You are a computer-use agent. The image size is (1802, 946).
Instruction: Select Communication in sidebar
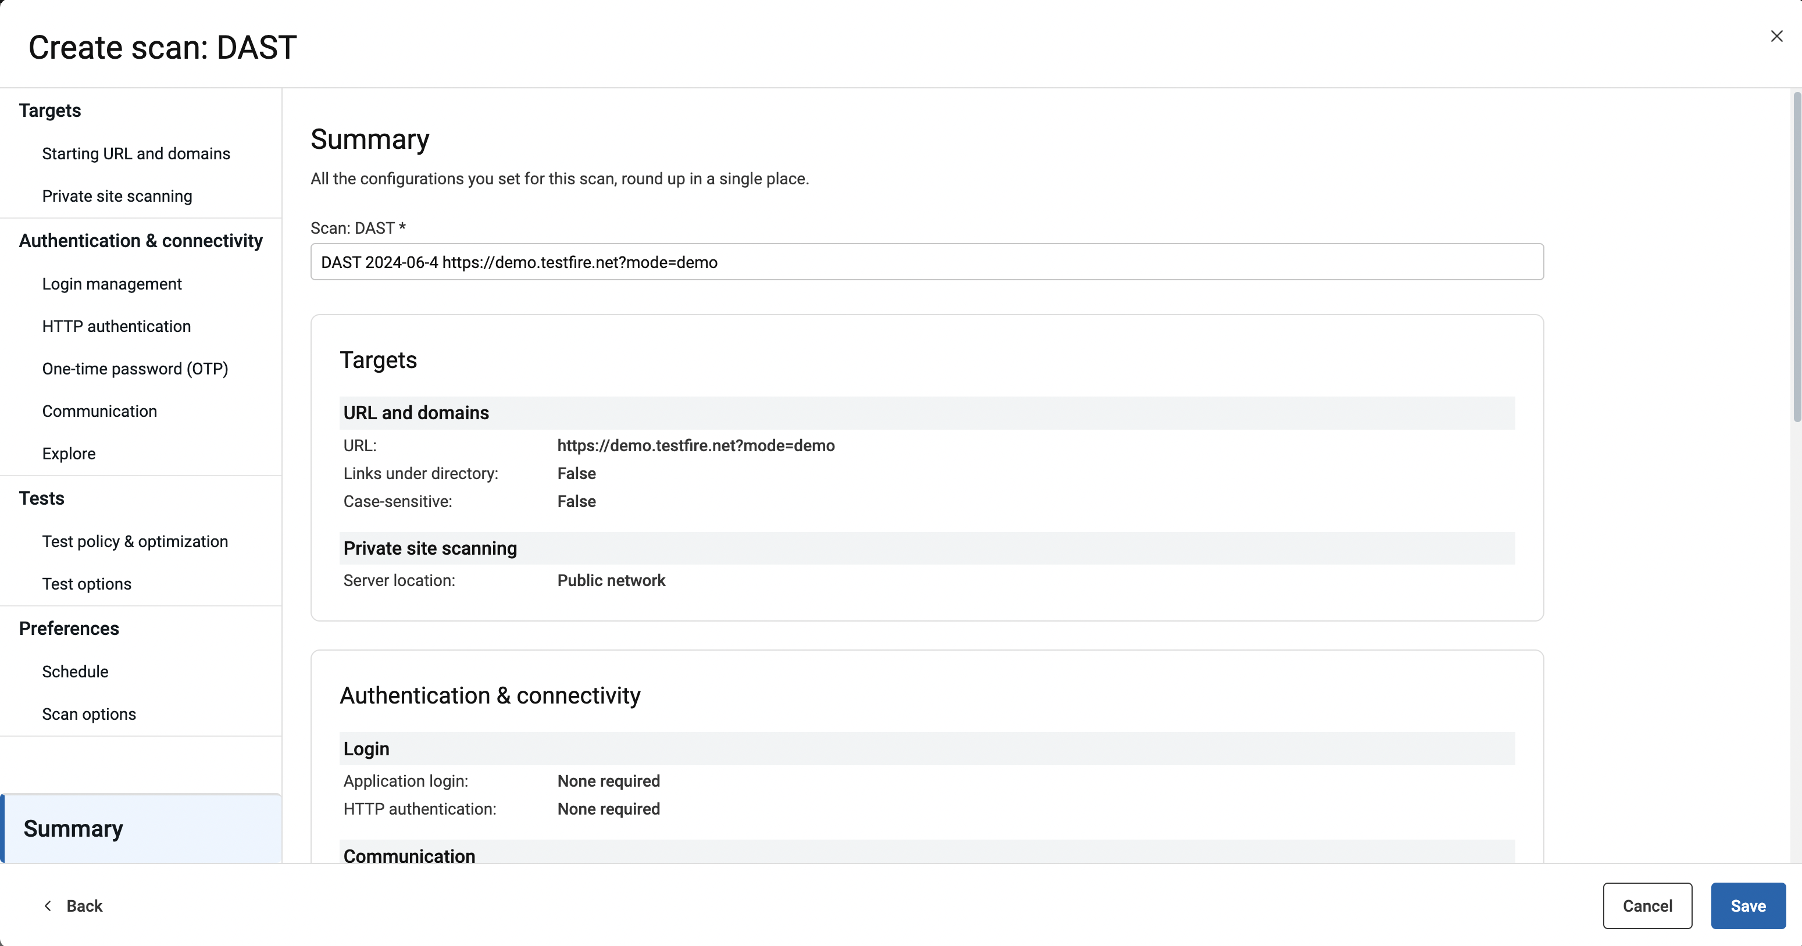tap(99, 410)
